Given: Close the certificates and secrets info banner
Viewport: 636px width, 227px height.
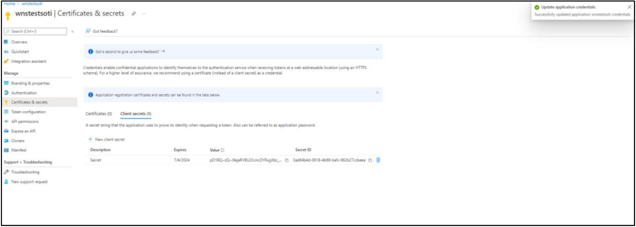Looking at the screenshot, I should 377,92.
